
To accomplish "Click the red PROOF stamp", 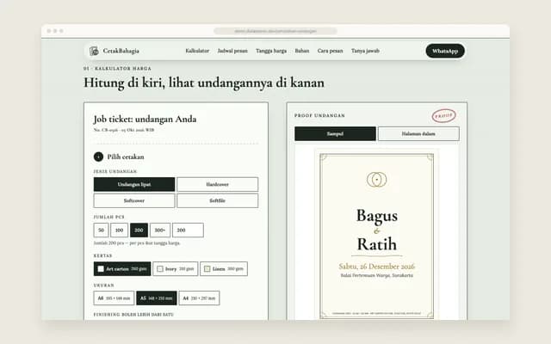I will click(x=443, y=116).
